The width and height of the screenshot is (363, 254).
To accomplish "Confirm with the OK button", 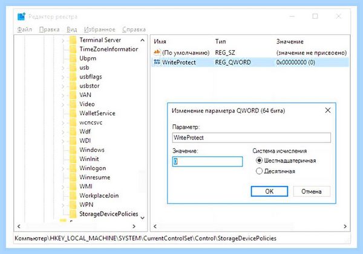I will [269, 191].
